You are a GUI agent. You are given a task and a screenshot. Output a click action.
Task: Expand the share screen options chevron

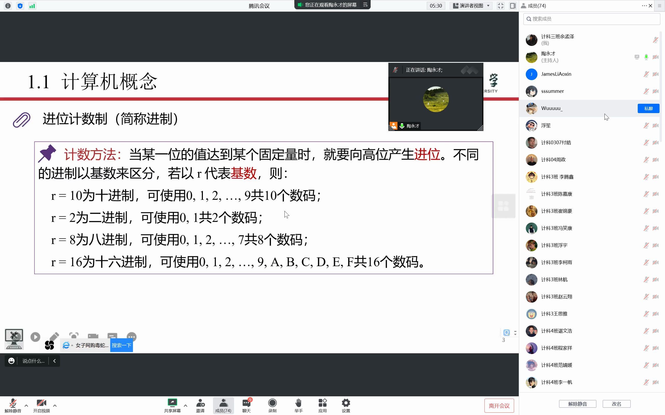186,405
